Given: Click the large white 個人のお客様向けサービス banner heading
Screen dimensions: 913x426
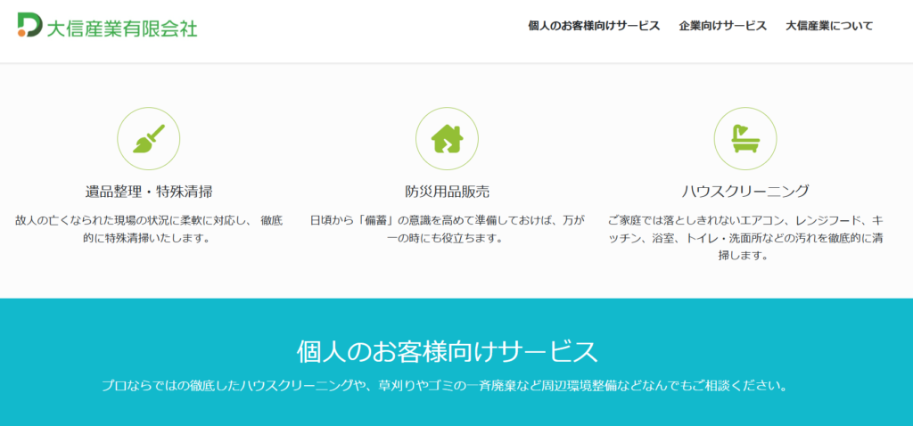Looking at the screenshot, I should pos(447,350).
